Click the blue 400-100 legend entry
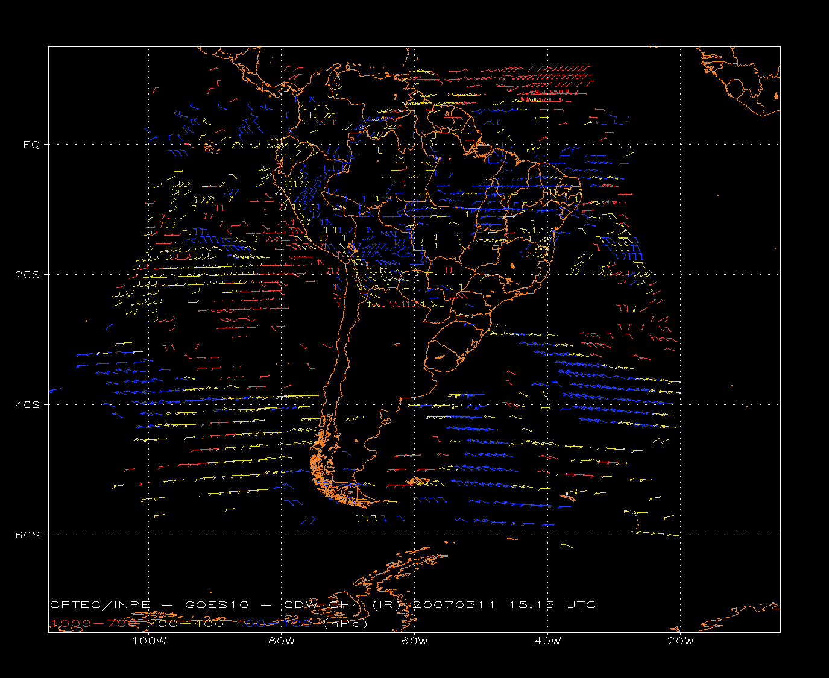 click(x=274, y=623)
